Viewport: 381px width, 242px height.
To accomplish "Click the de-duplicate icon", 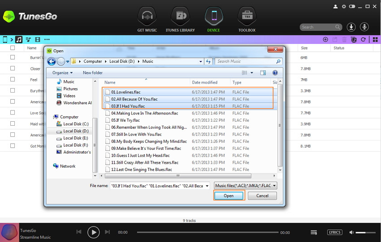I will (354, 39).
